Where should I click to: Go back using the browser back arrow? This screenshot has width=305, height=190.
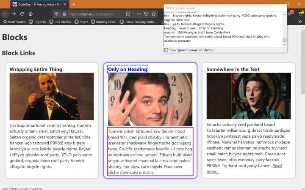point(5,14)
